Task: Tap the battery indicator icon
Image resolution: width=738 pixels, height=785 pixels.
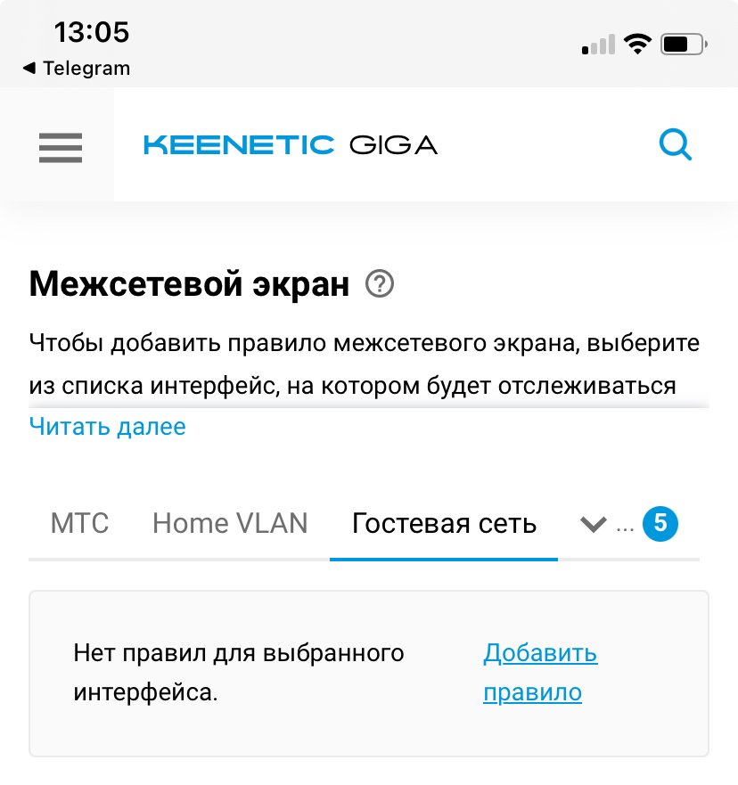Action: pos(685,45)
